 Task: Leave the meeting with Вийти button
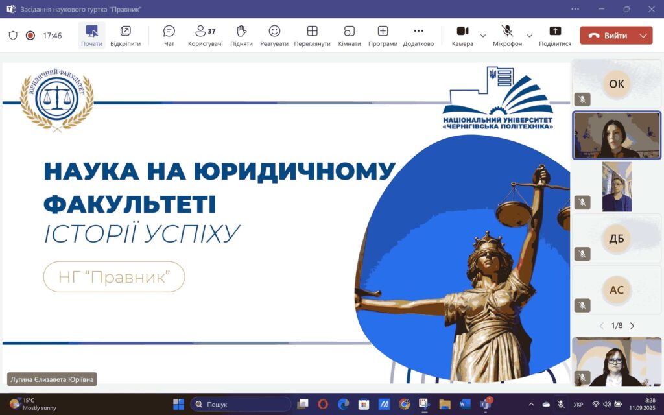(x=607, y=36)
